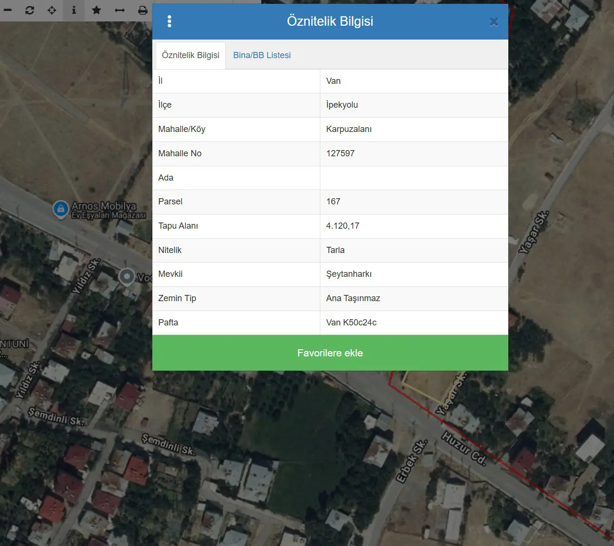This screenshot has height=546, width=614.
Task: Click the 'Ada' field label
Action: click(166, 178)
